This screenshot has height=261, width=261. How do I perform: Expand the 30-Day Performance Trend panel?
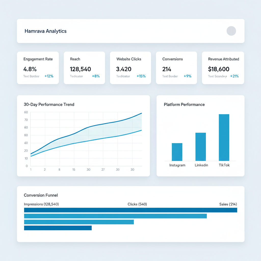(x=83, y=135)
